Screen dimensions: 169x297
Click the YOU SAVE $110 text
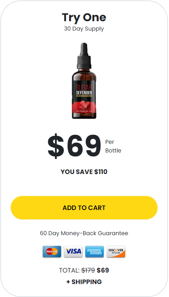point(84,172)
